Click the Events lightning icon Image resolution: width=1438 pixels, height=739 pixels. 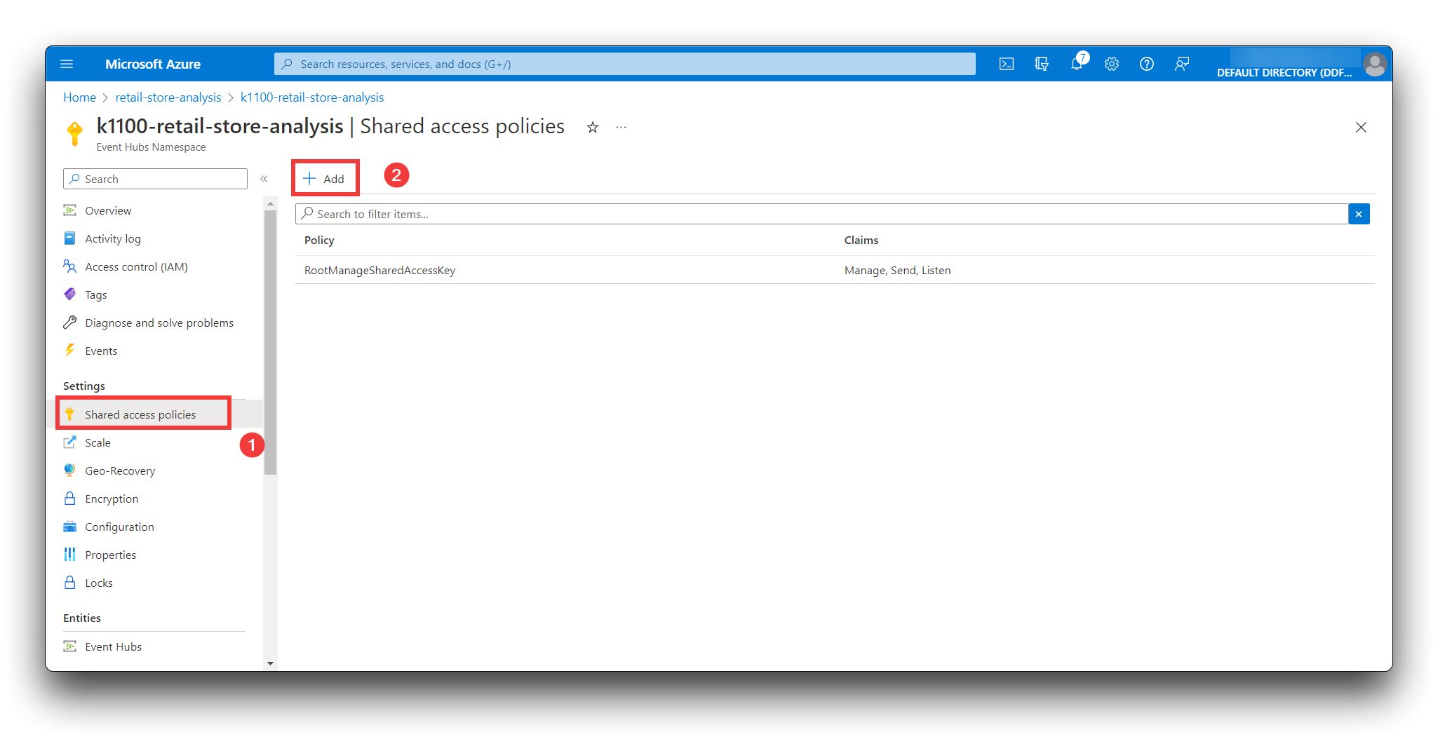coord(69,351)
